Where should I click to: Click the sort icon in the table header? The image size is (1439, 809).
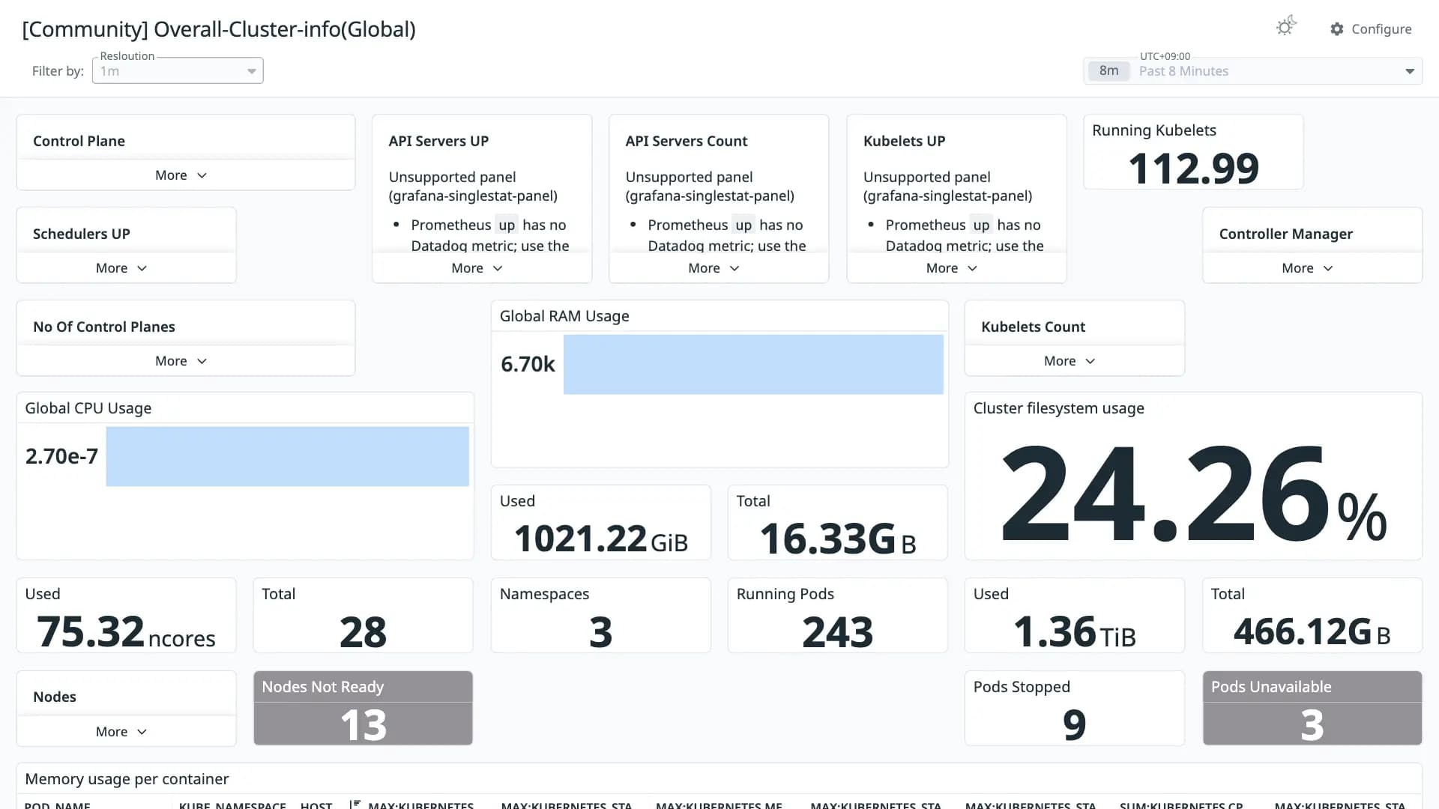355,804
